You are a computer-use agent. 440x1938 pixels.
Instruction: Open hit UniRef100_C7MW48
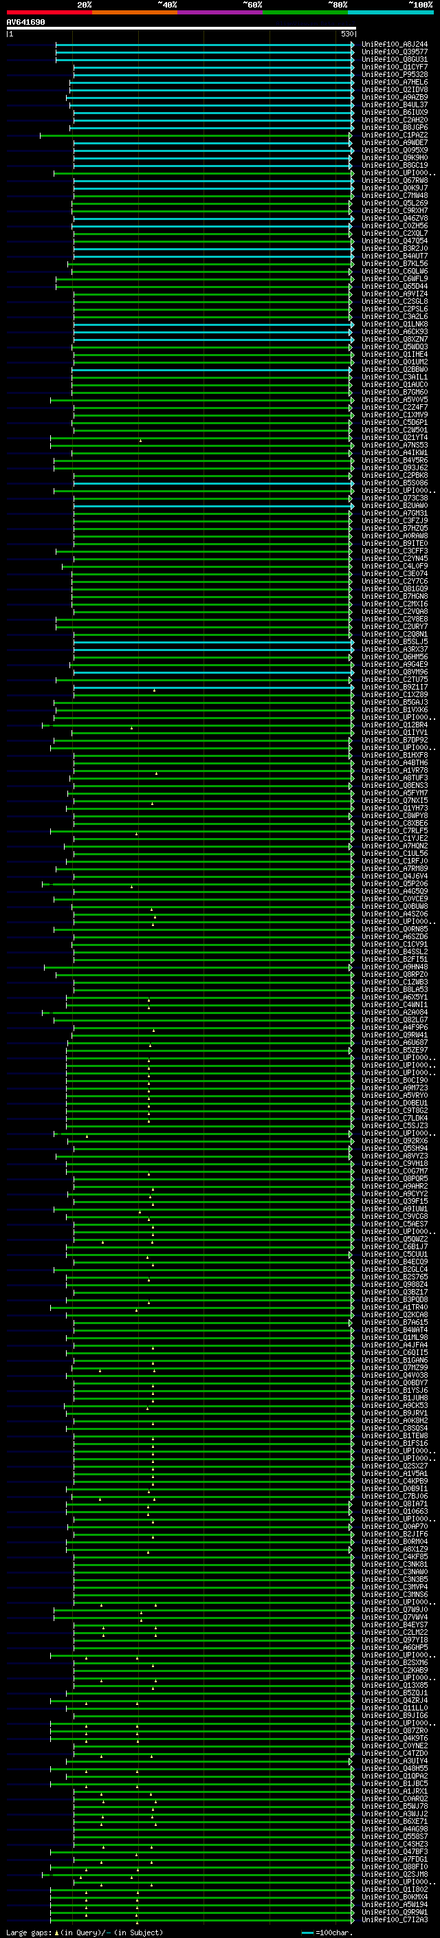[395, 196]
